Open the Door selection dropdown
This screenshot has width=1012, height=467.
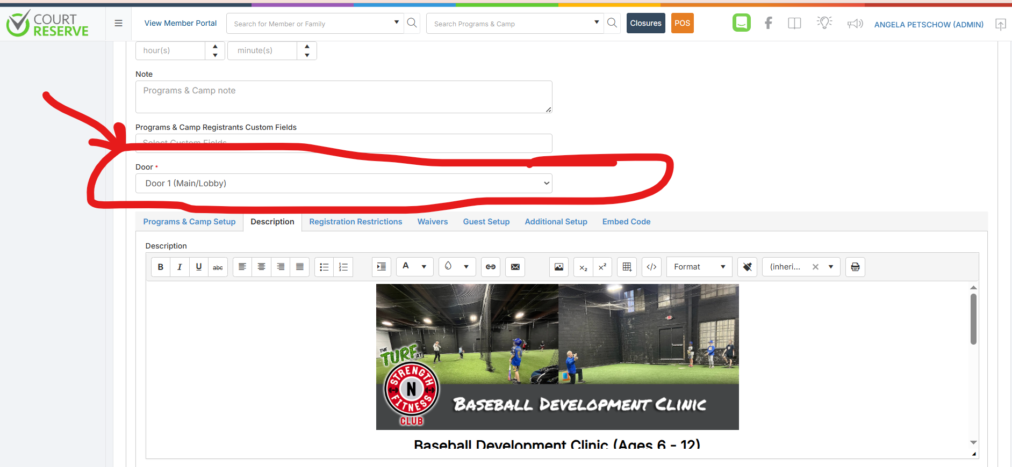click(343, 183)
